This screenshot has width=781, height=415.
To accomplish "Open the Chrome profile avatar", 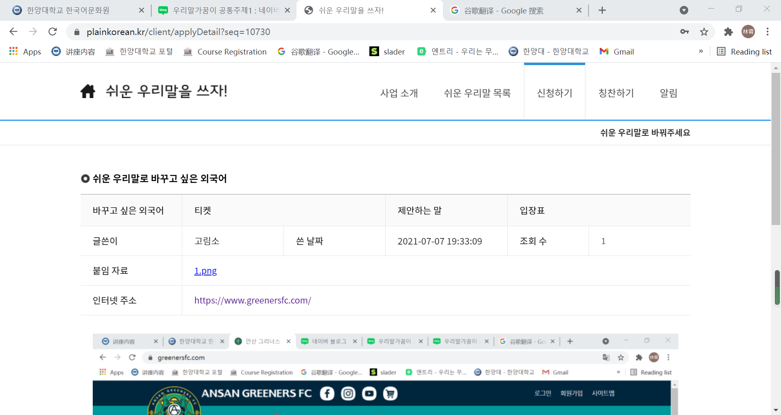I will [748, 32].
